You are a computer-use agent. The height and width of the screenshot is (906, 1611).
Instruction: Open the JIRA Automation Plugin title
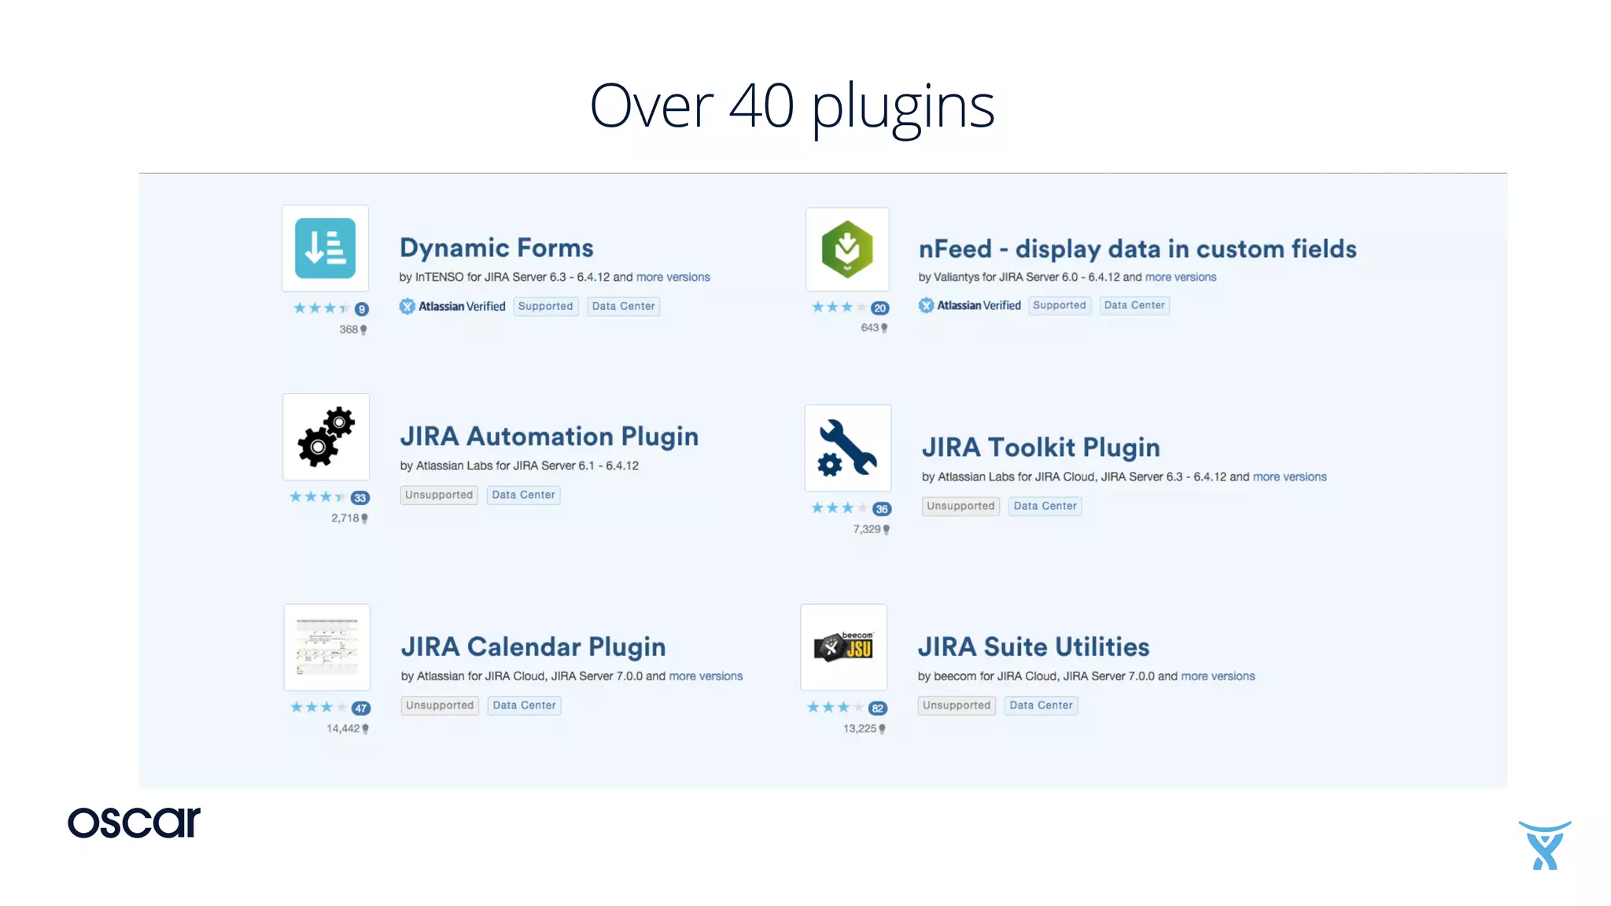coord(549,436)
